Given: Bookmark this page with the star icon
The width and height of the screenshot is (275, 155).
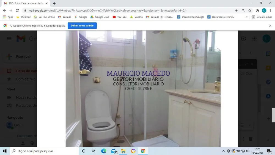Looking at the screenshot, I should pyautogui.click(x=250, y=10).
